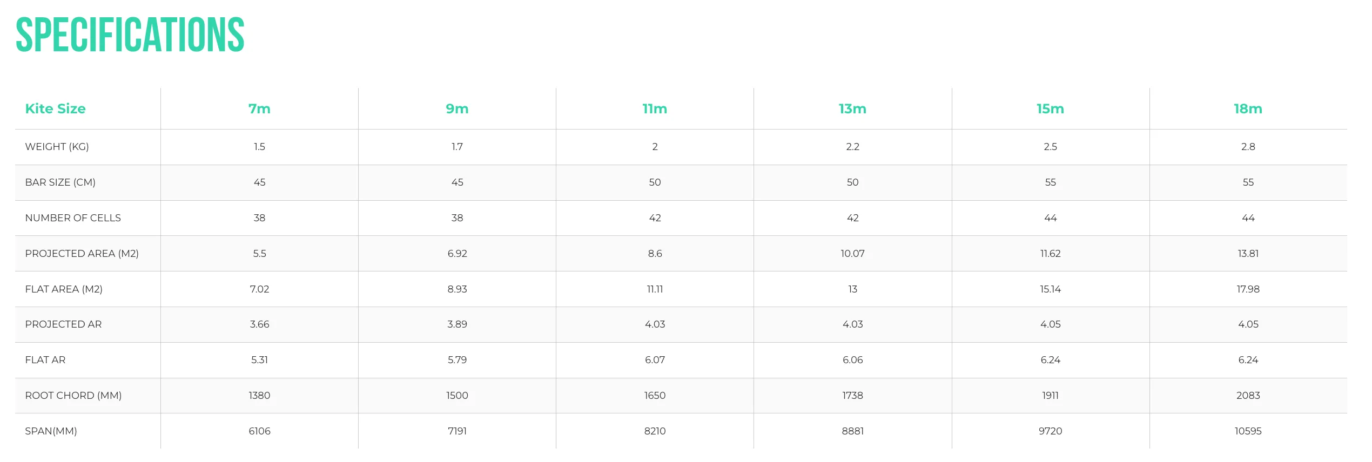Select the BAR SIZE (CM) row label
Viewport: 1372px width, 462px height.
(60, 182)
